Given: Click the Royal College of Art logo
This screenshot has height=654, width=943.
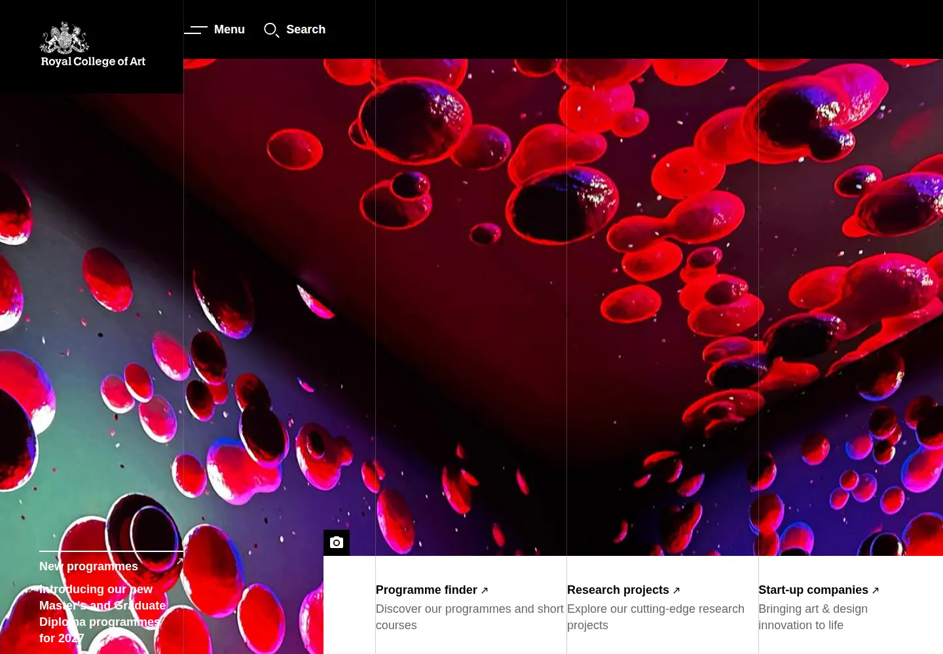Looking at the screenshot, I should click(x=92, y=44).
